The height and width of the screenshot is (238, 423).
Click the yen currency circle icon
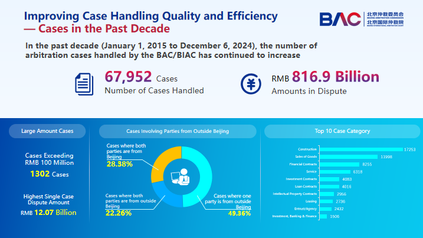(251, 84)
